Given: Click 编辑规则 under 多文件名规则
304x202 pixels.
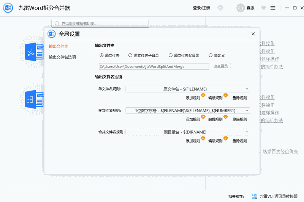Looking at the screenshot, I should tap(215, 119).
